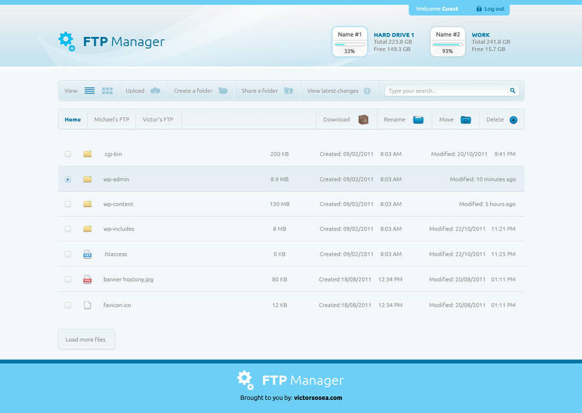Click the Delete X icon
The width and height of the screenshot is (582, 413).
tap(513, 120)
